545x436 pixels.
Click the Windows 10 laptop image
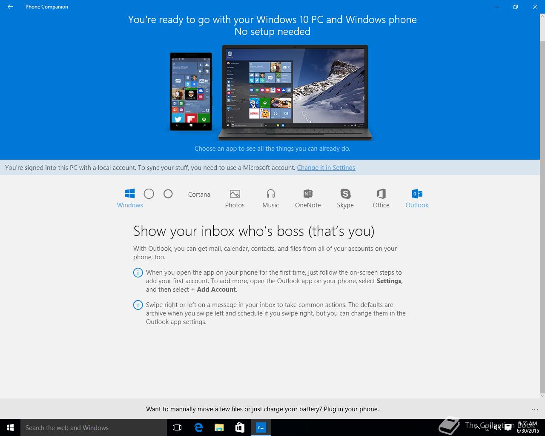click(x=295, y=92)
